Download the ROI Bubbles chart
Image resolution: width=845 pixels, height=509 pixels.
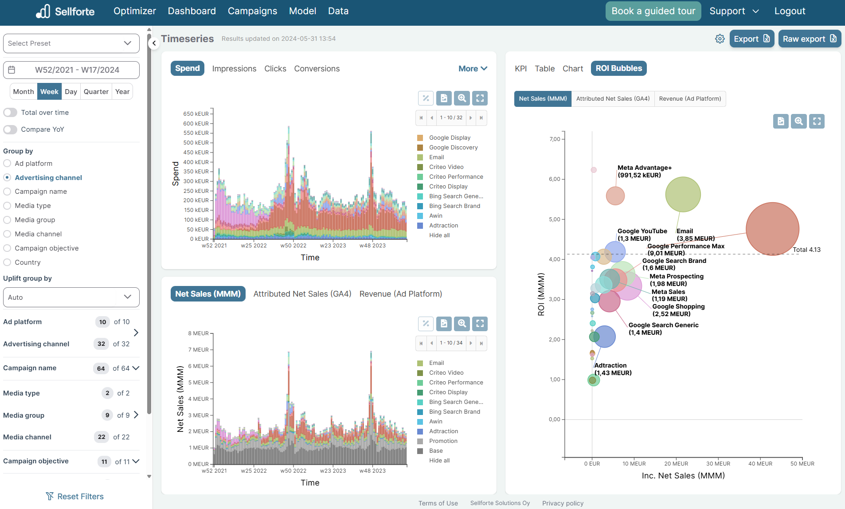point(781,121)
